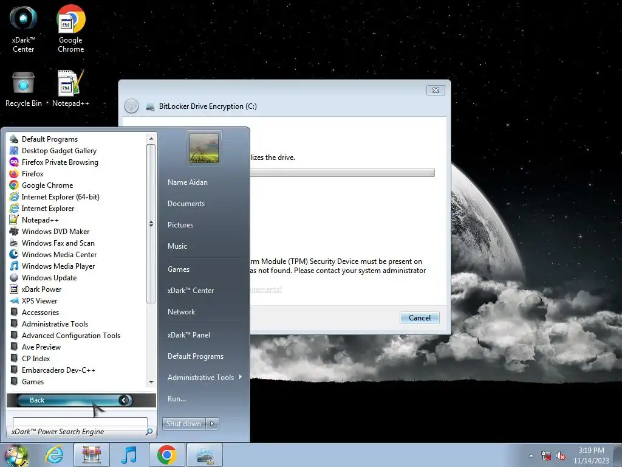Expand the Accessories folder

(x=35, y=312)
